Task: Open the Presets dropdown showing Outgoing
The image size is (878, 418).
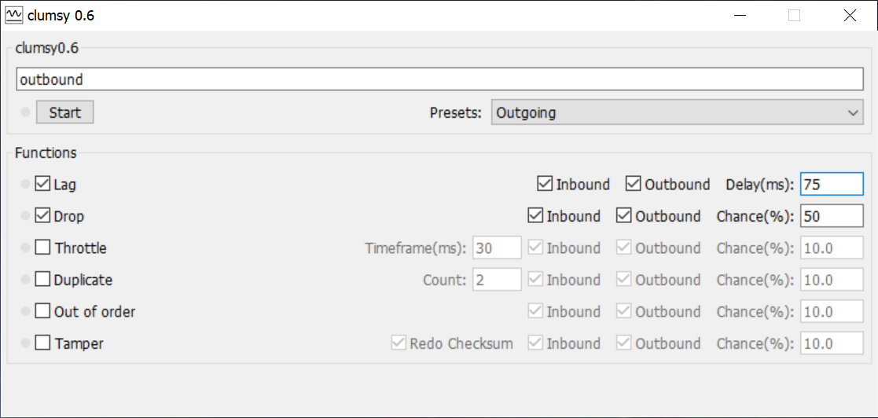Action: coord(677,112)
